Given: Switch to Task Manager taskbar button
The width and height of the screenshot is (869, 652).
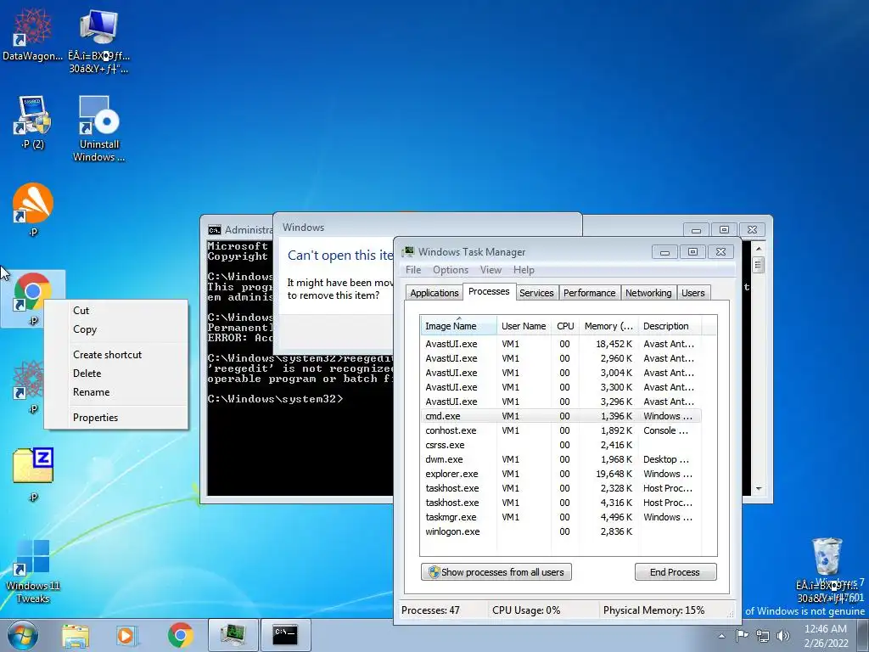Looking at the screenshot, I should (x=233, y=635).
